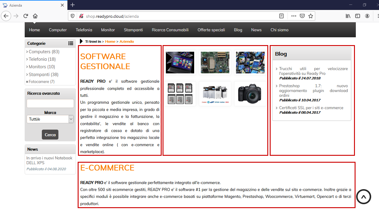Open blog post Prestashop 1.7 plugin
Viewport: 379px width, 209px height.
(313, 91)
